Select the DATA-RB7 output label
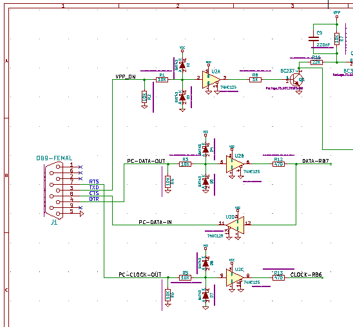 [x=316, y=161]
